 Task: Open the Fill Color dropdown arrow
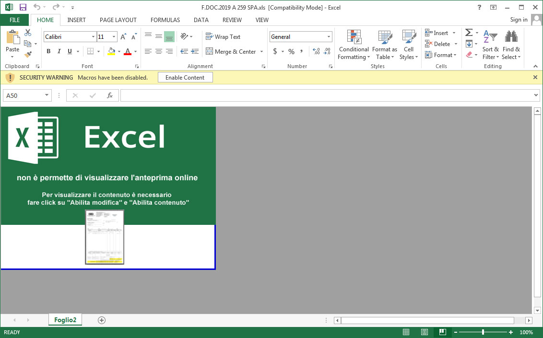[x=118, y=51]
